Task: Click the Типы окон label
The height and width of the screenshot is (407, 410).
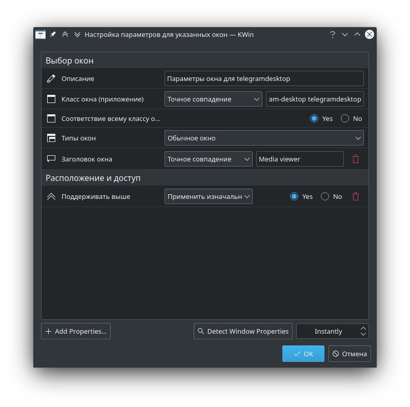Action: tap(78, 138)
